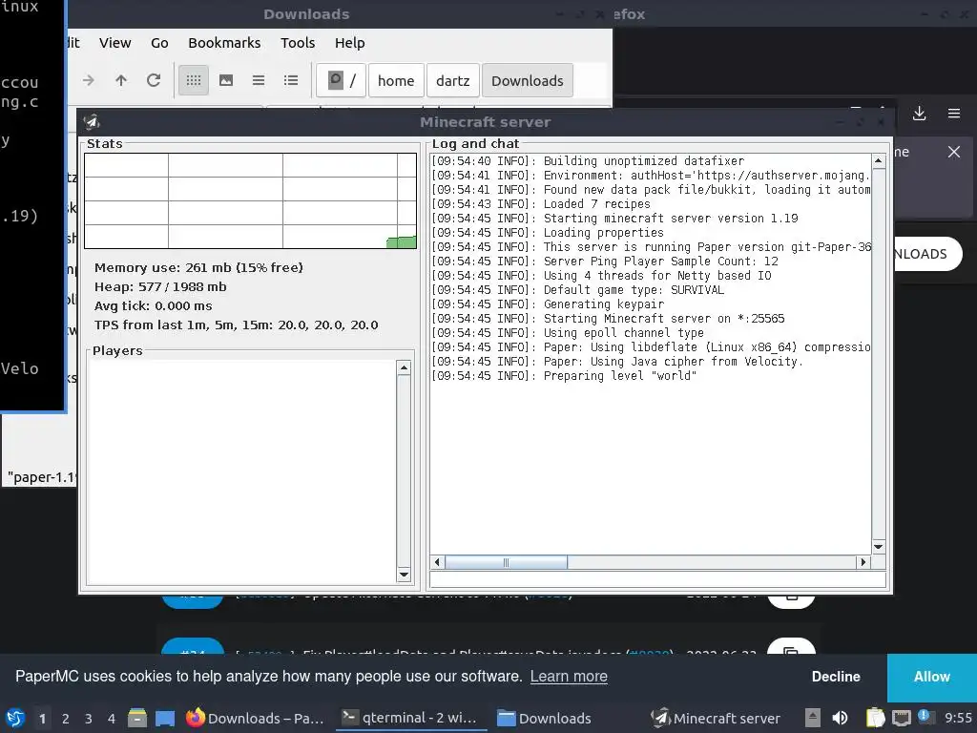Open the 'Learn more' cookie link
977x733 pixels.
tap(569, 677)
